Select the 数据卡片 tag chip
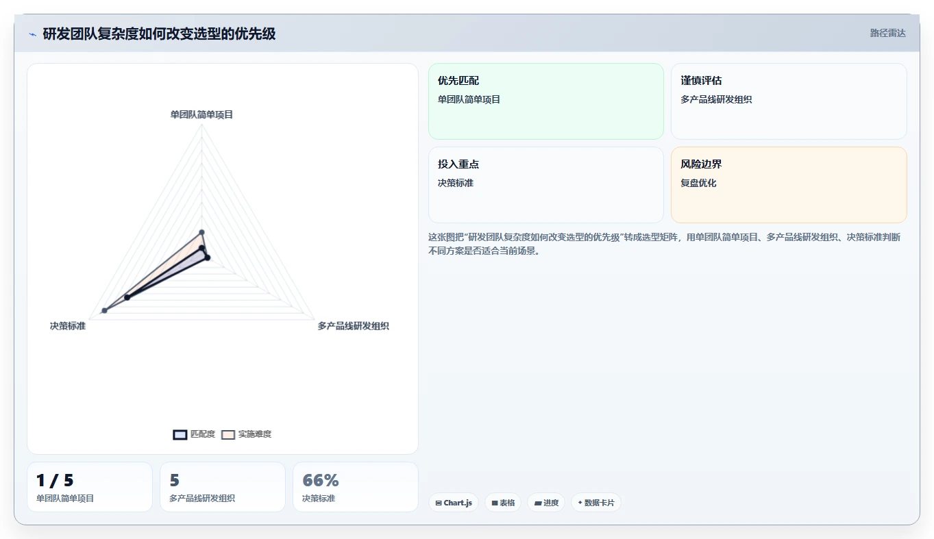Image resolution: width=934 pixels, height=539 pixels. [596, 503]
